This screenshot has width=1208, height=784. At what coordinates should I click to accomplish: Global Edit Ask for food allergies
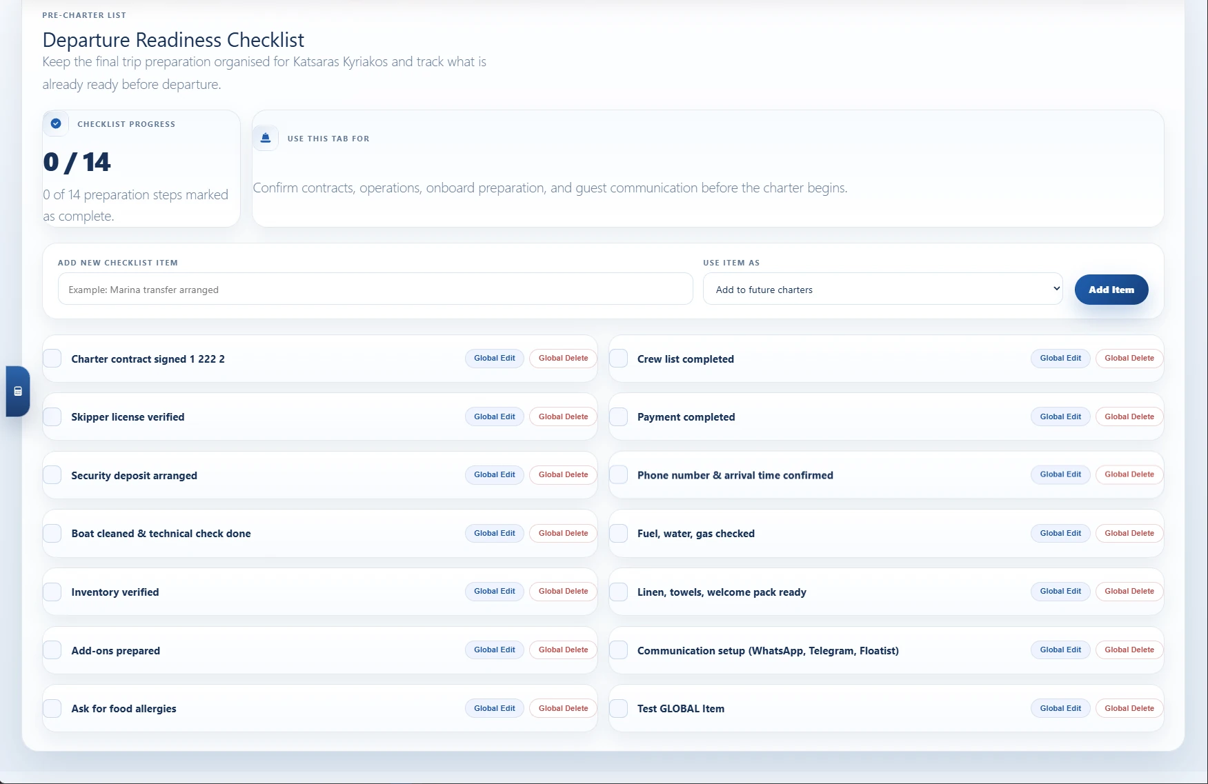coord(495,708)
